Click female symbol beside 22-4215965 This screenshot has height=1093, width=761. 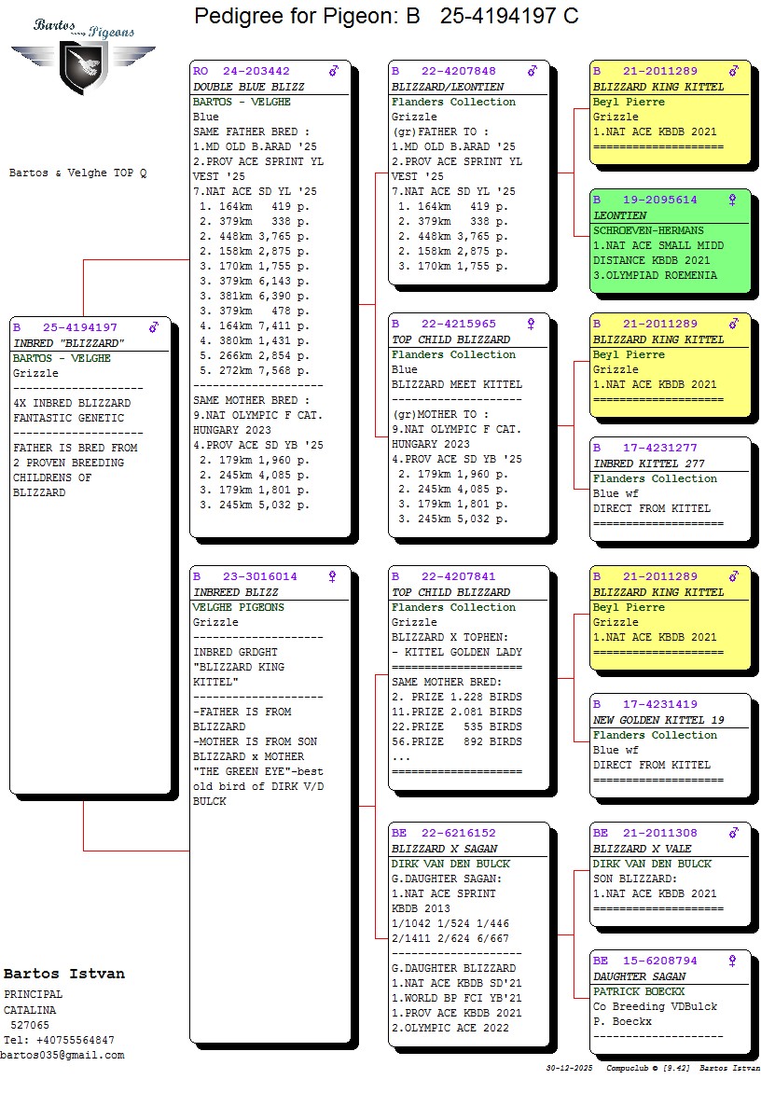point(532,324)
